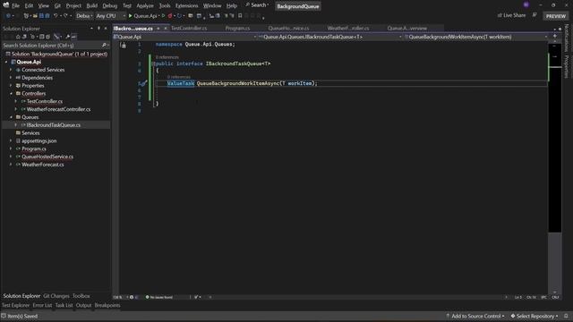
Task: Click the green Start Debugging play icon
Action: pyautogui.click(x=130, y=16)
